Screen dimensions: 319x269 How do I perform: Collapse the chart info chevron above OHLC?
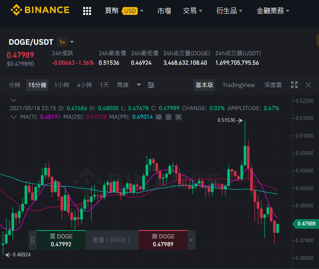(x=14, y=100)
